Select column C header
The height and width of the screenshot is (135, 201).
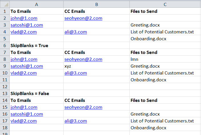click(x=165, y=4)
